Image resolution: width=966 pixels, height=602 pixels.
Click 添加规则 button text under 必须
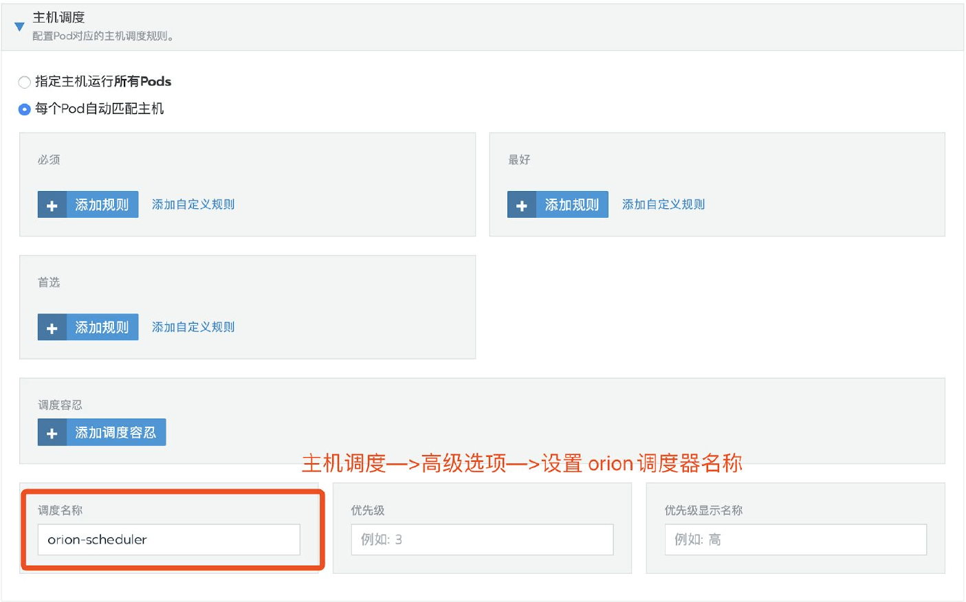(x=102, y=205)
